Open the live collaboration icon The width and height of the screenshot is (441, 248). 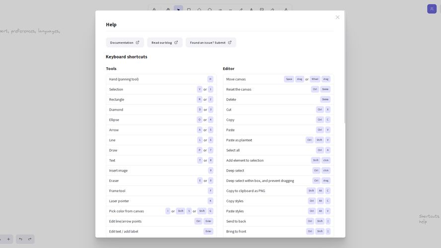[432, 9]
